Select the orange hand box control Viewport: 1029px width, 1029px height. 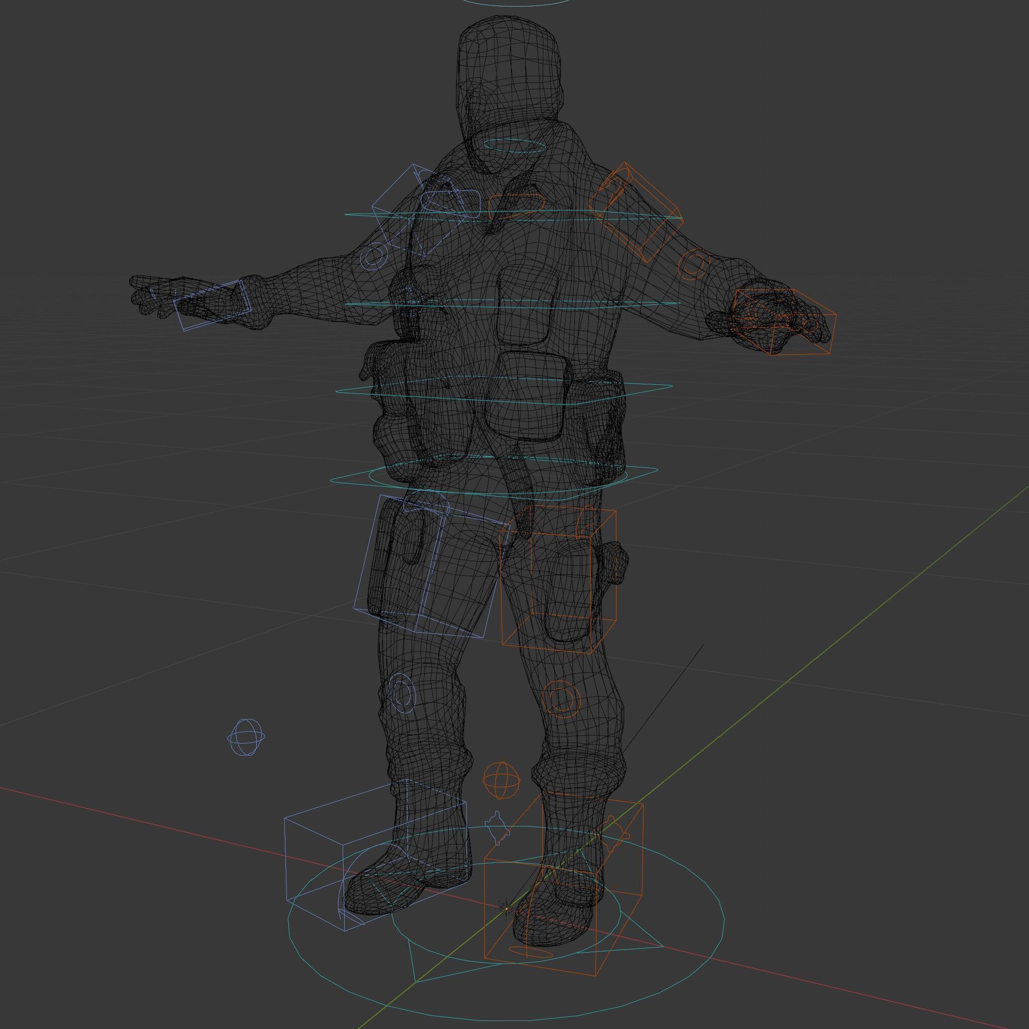pos(785,322)
